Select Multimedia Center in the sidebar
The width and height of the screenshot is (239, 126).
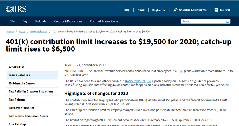[32, 83]
